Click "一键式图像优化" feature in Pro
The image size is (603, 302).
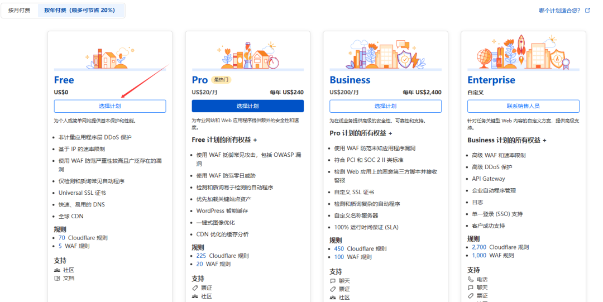(x=216, y=223)
